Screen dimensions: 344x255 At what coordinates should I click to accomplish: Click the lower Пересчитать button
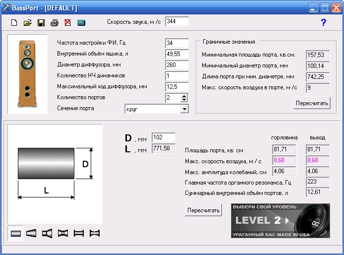pyautogui.click(x=203, y=210)
